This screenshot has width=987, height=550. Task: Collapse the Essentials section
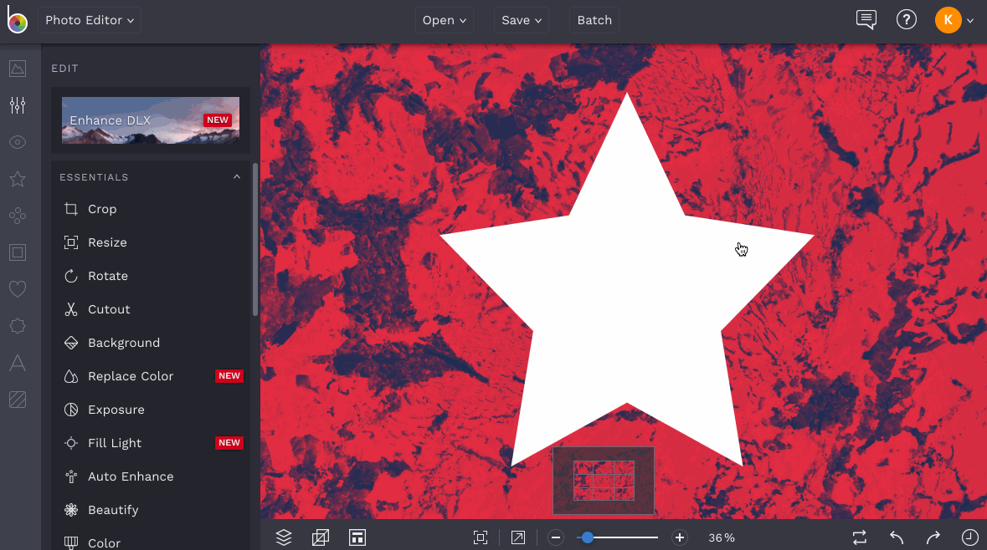coord(237,177)
